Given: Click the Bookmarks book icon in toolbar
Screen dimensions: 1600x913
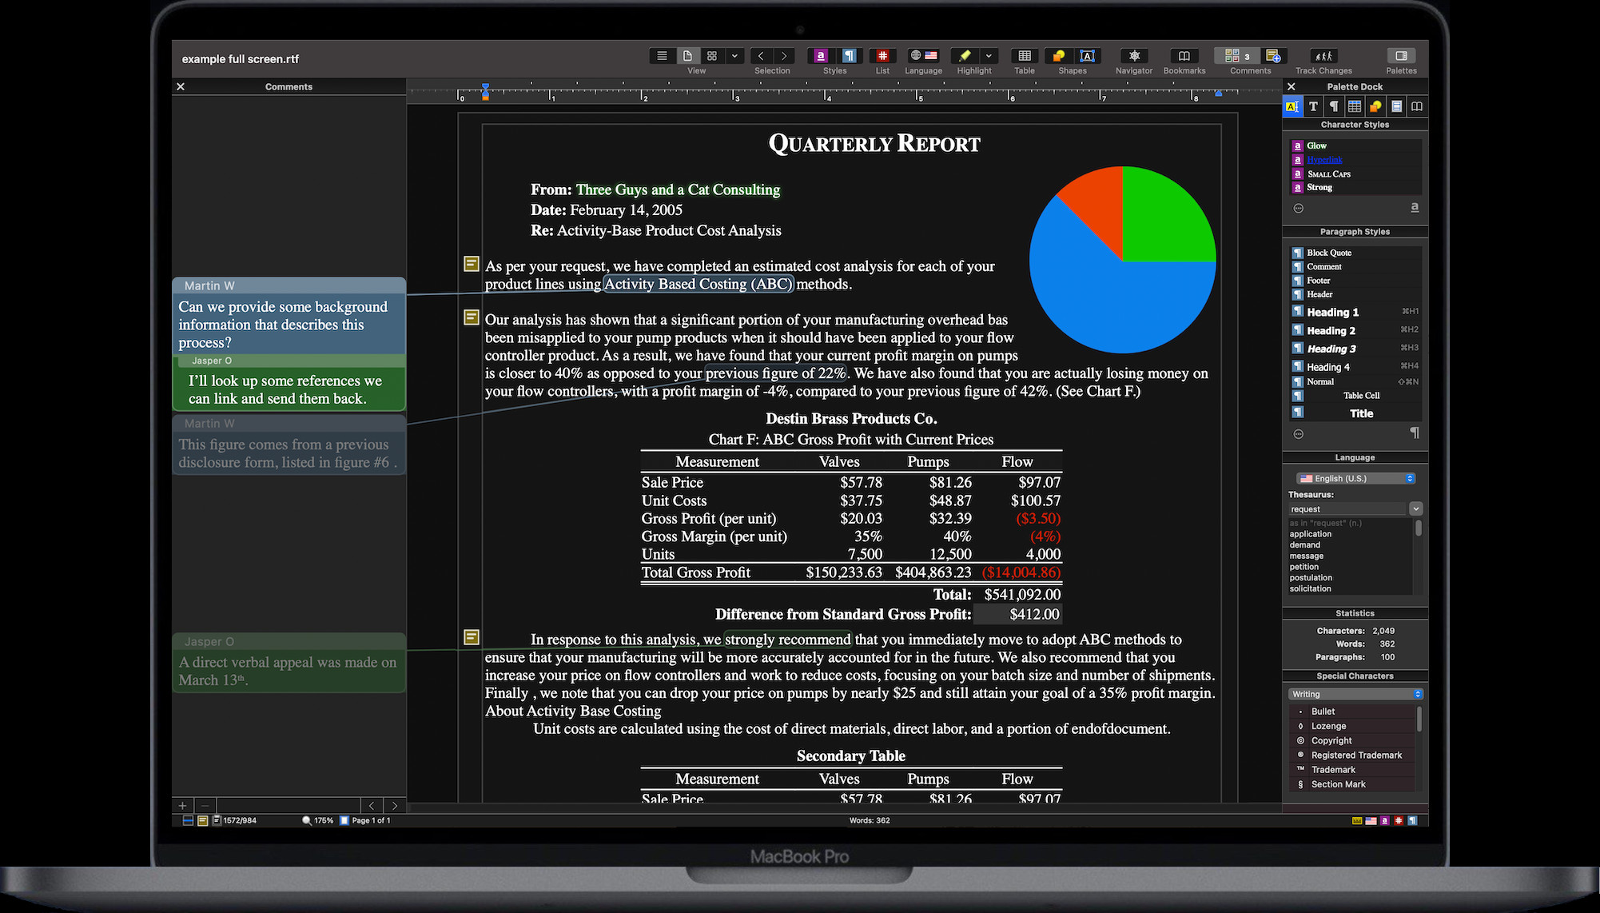Looking at the screenshot, I should (1184, 56).
